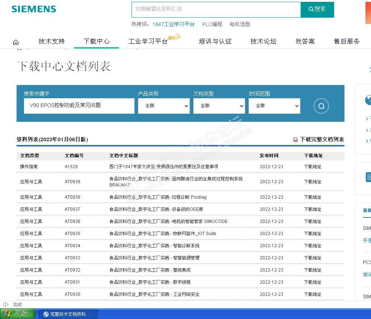Open hot search link 1847工业学习平台

[174, 24]
